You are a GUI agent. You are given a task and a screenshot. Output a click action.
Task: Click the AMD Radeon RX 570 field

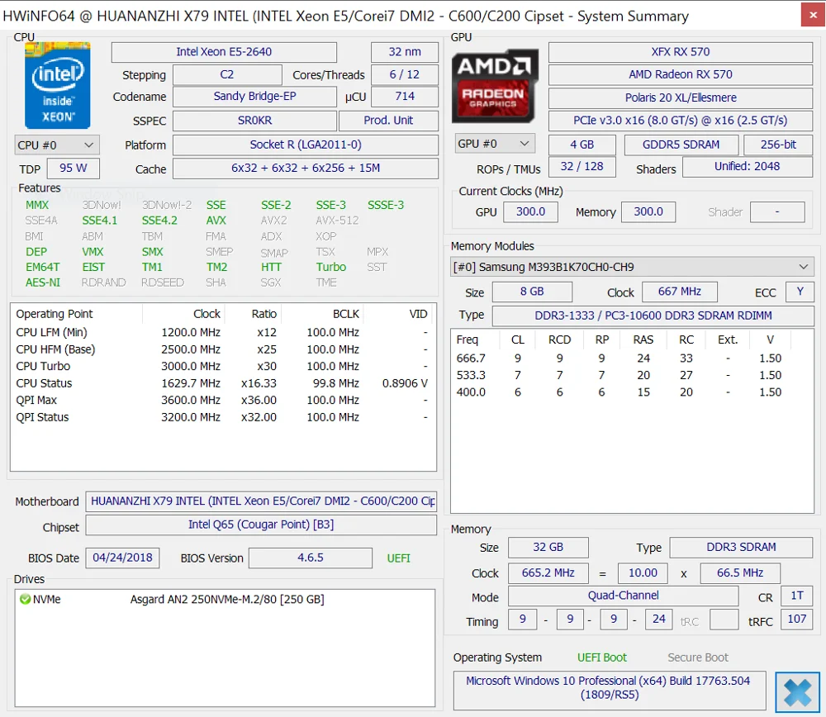tap(681, 75)
